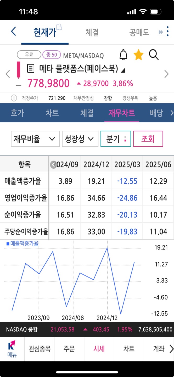Open the three-dot more options menu
174x377 pixels.
(x=168, y=32)
